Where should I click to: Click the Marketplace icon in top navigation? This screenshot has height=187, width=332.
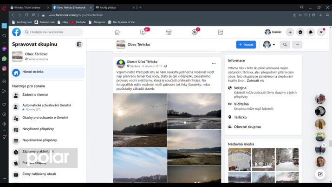[169, 32]
